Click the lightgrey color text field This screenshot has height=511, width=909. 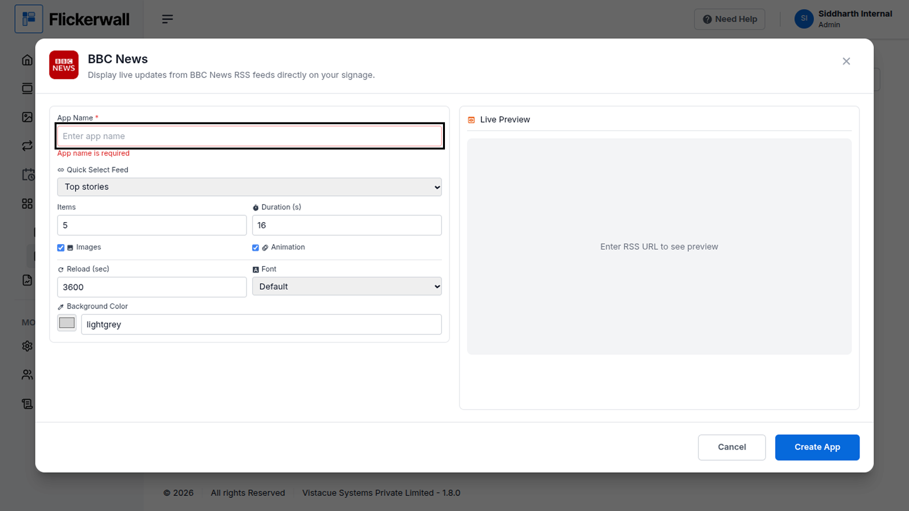(x=261, y=324)
